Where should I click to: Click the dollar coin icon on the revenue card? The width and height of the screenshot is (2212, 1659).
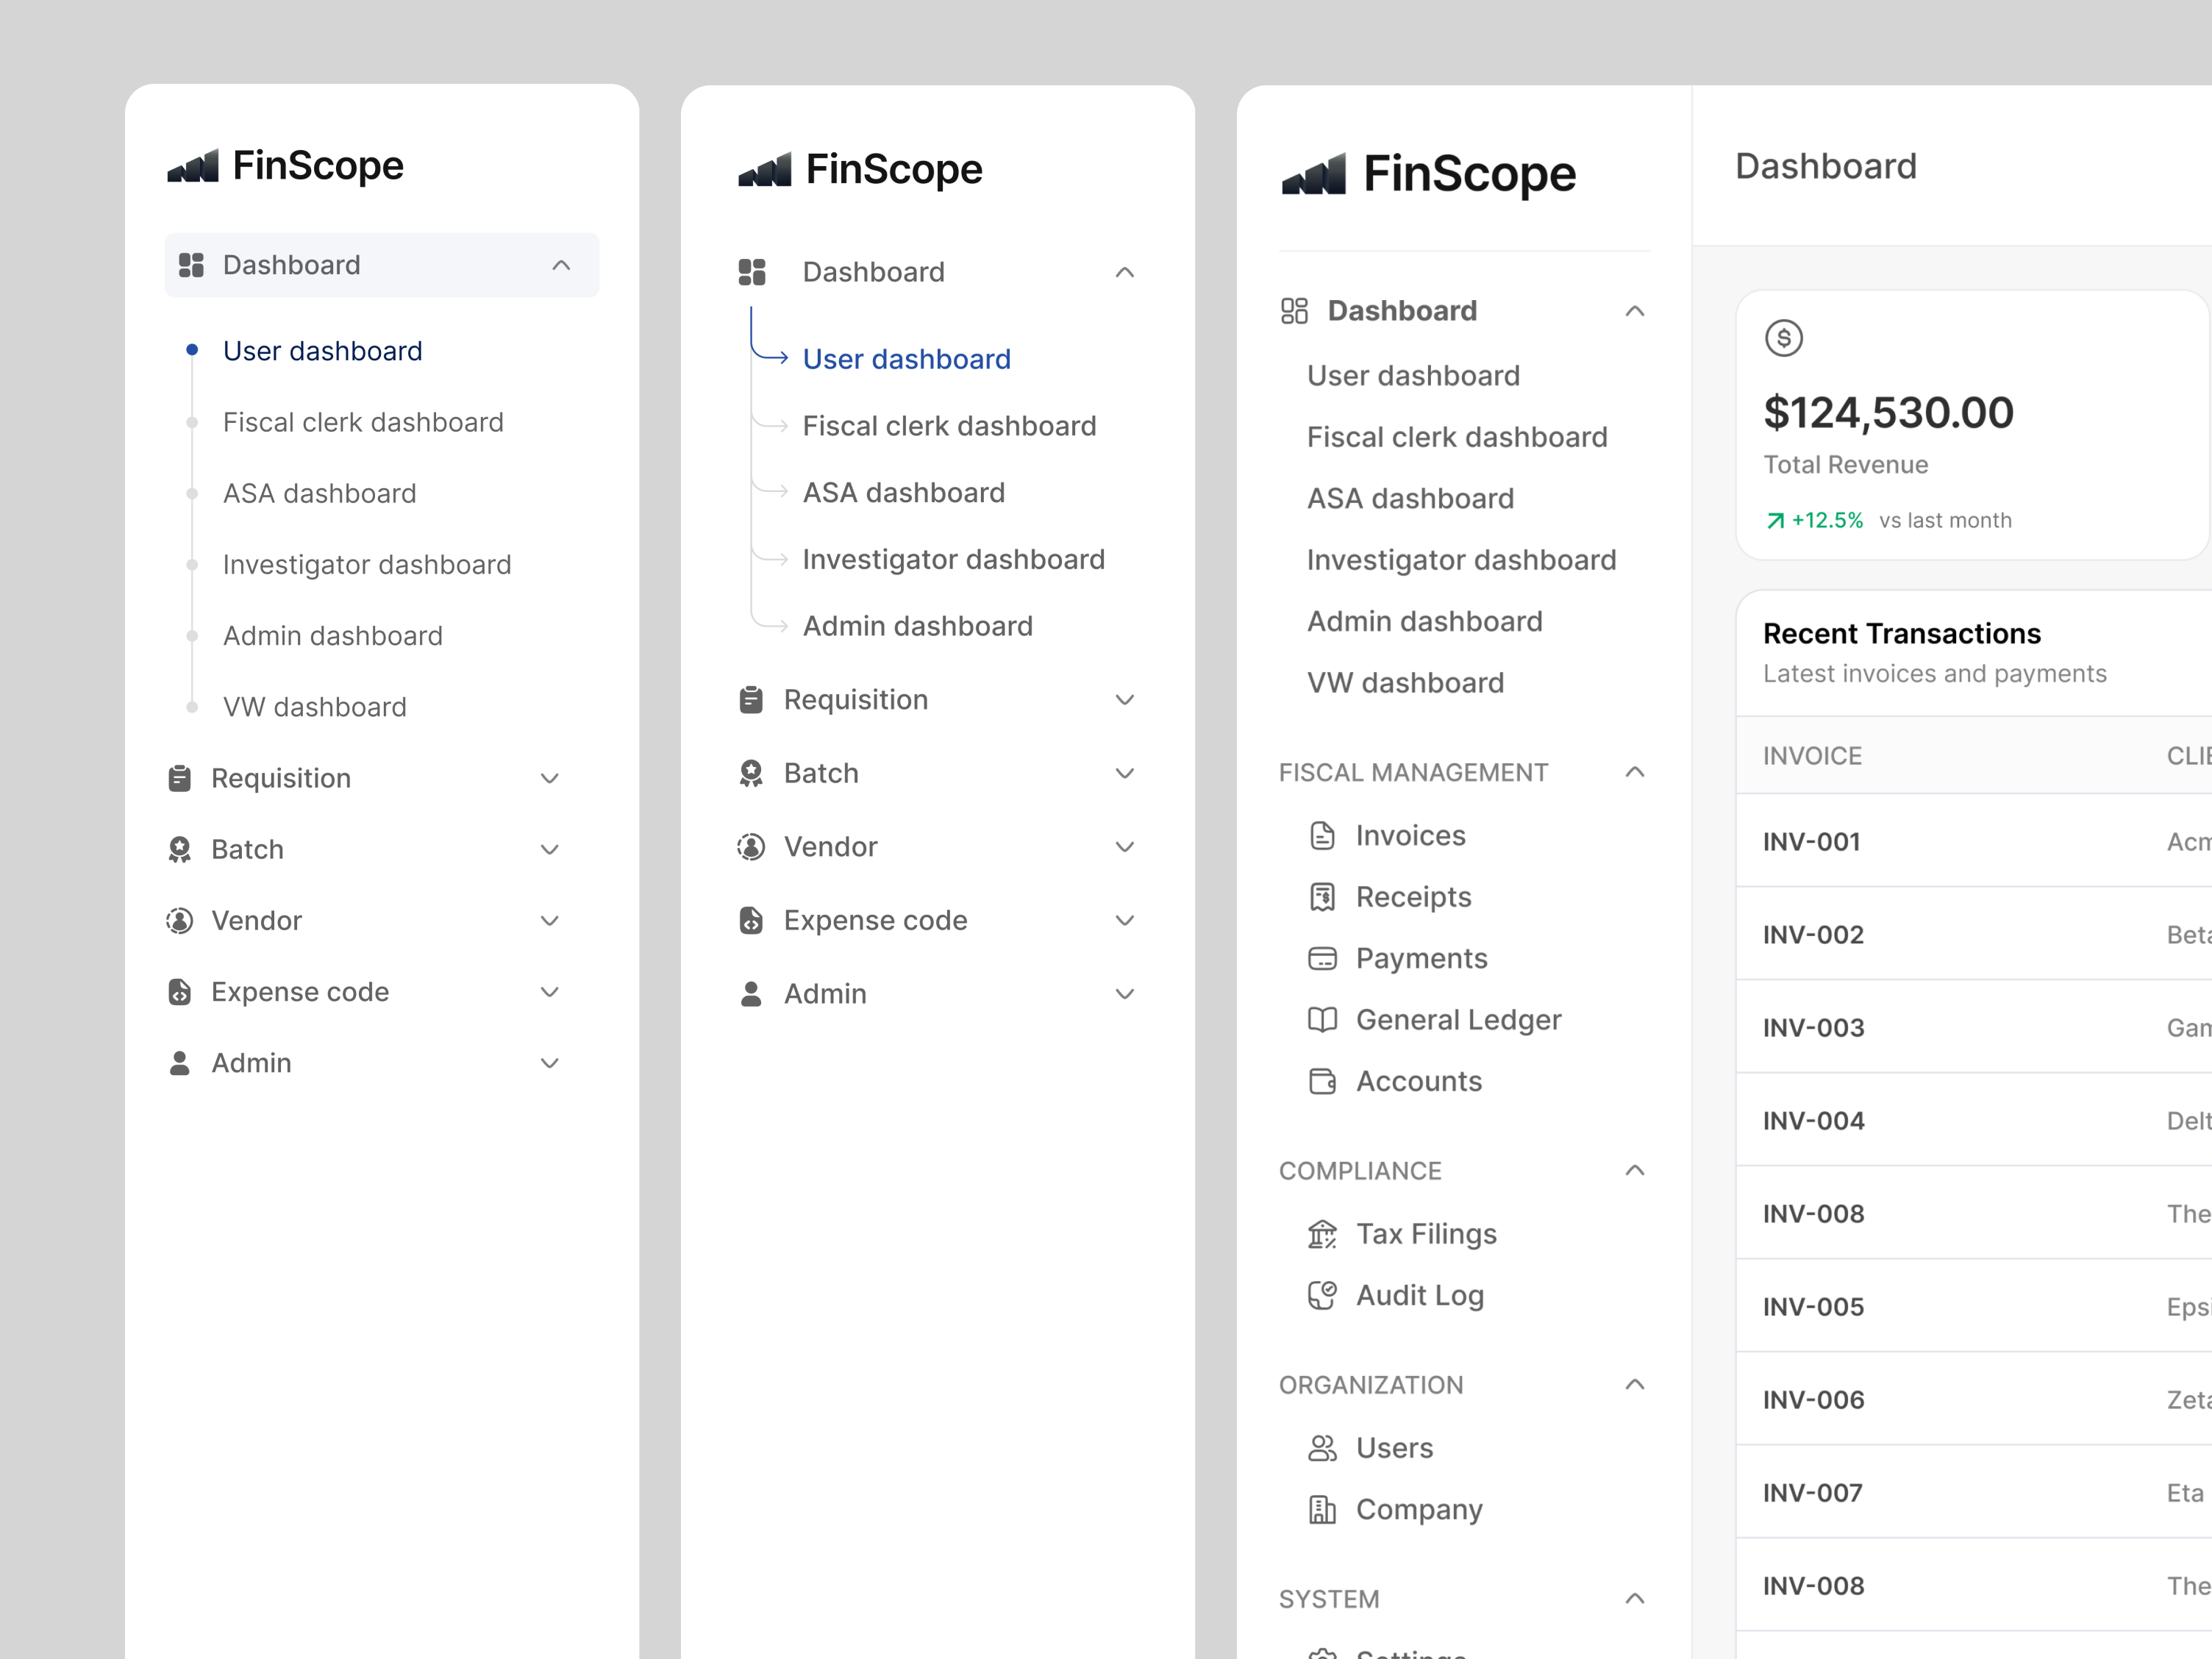(x=1784, y=338)
